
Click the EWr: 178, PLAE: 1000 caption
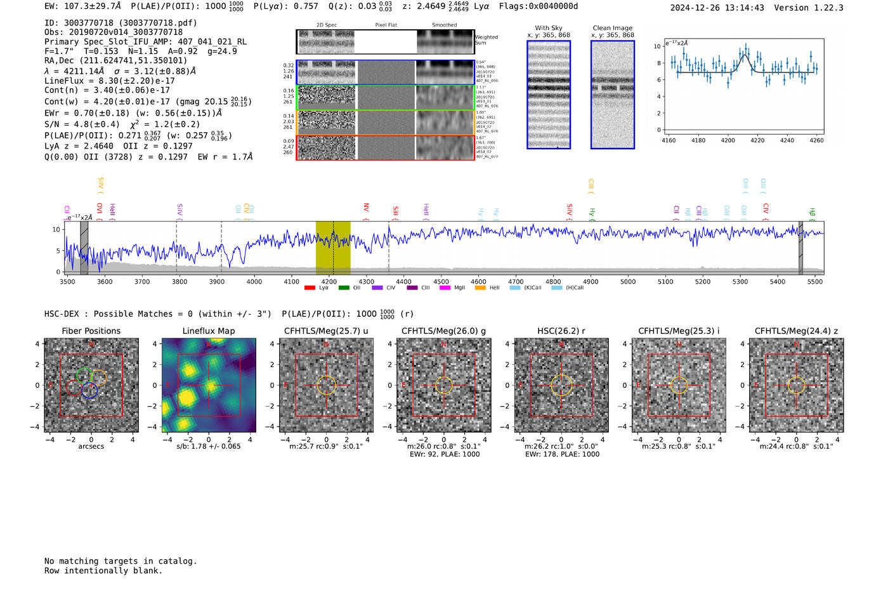click(562, 454)
